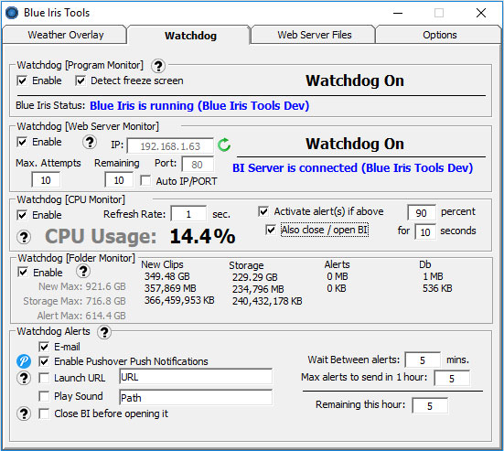The height and width of the screenshot is (451, 504).
Task: Click the IP address field
Action: click(170, 146)
